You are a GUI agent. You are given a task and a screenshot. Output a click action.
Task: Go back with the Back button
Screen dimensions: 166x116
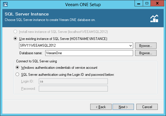(x=101, y=107)
